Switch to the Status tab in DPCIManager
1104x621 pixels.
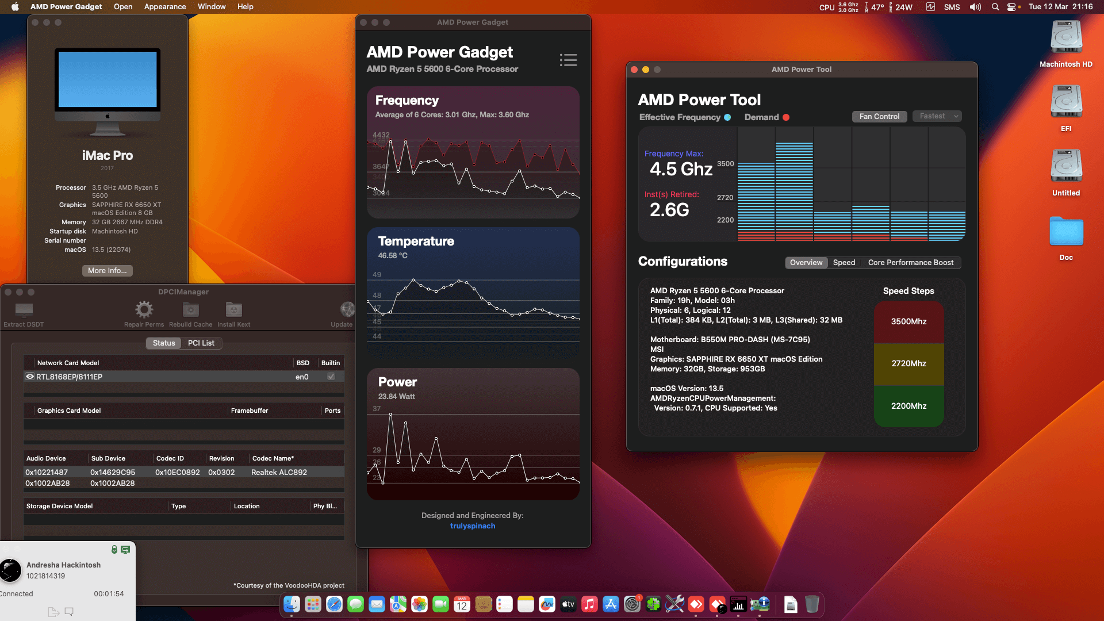pos(164,343)
